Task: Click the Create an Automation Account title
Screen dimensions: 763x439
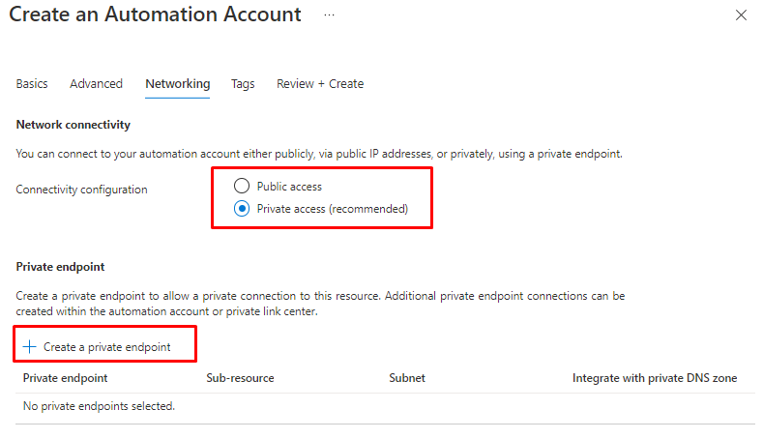Action: point(155,15)
